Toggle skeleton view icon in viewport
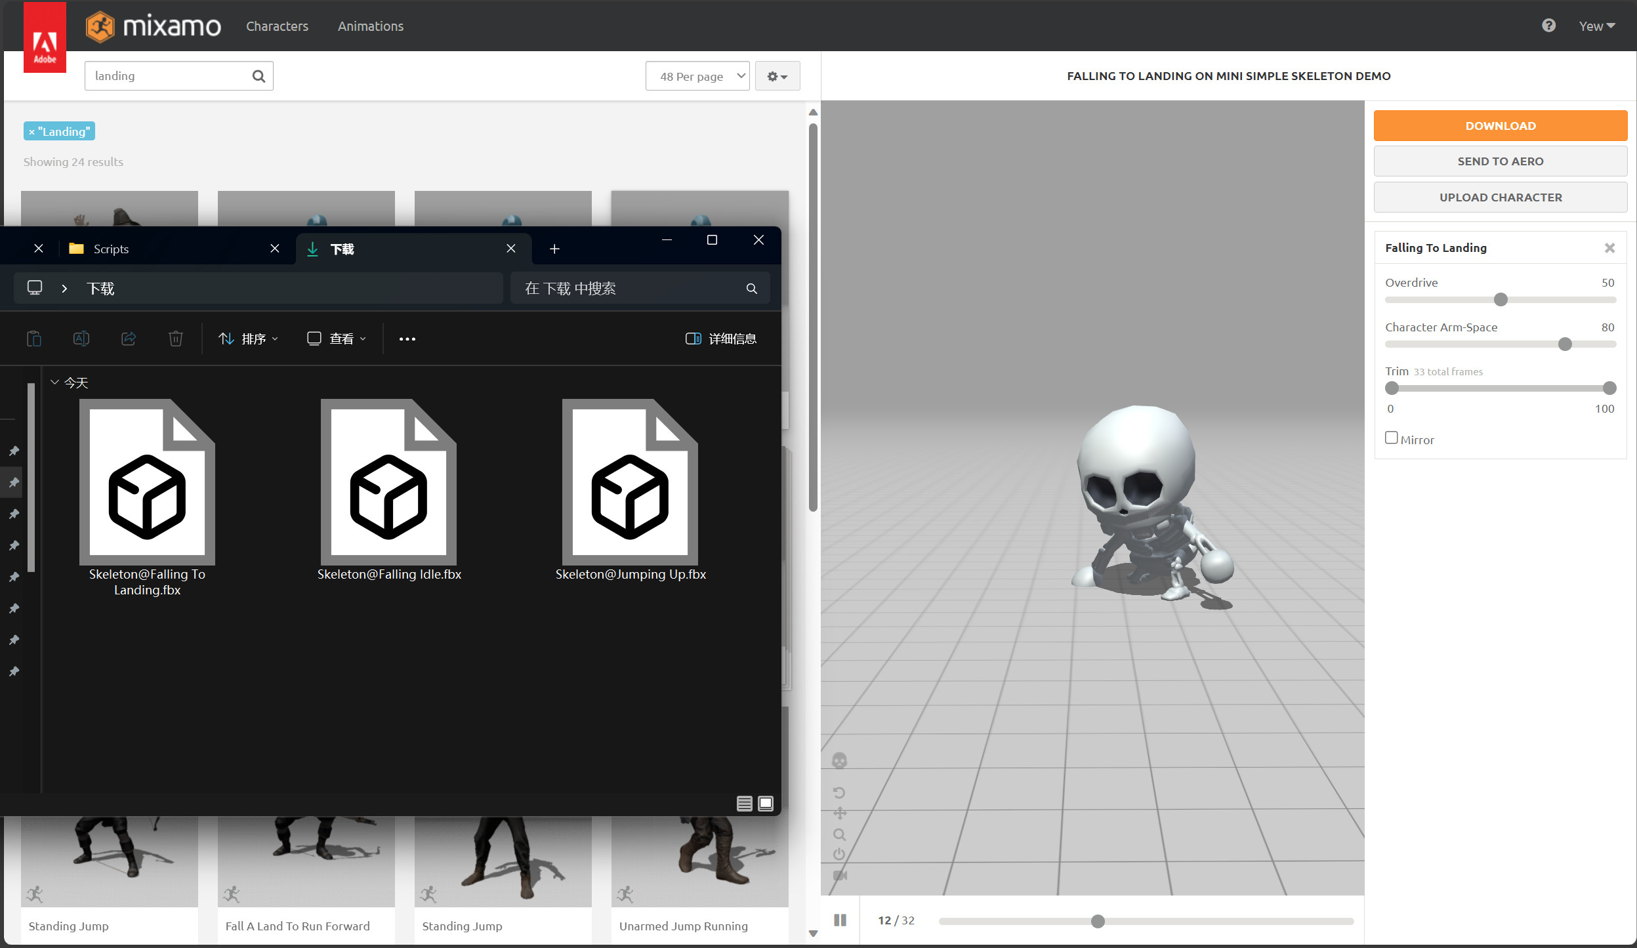The width and height of the screenshot is (1637, 948). pos(839,761)
